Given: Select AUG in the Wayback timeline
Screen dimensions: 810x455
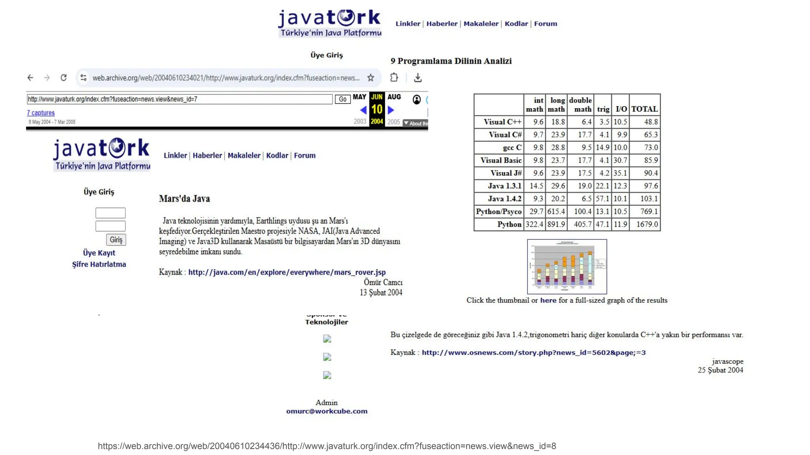Looking at the screenshot, I should coord(394,97).
